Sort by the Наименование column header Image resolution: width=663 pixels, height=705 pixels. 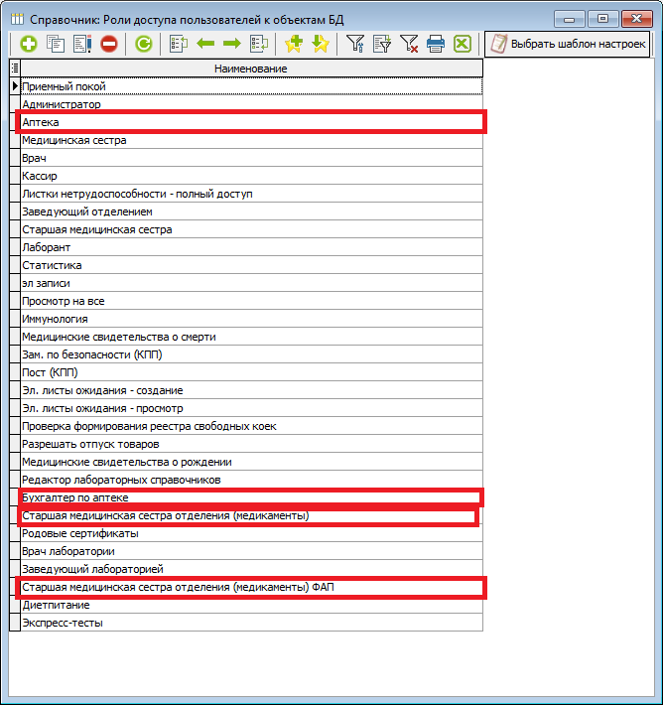point(250,69)
